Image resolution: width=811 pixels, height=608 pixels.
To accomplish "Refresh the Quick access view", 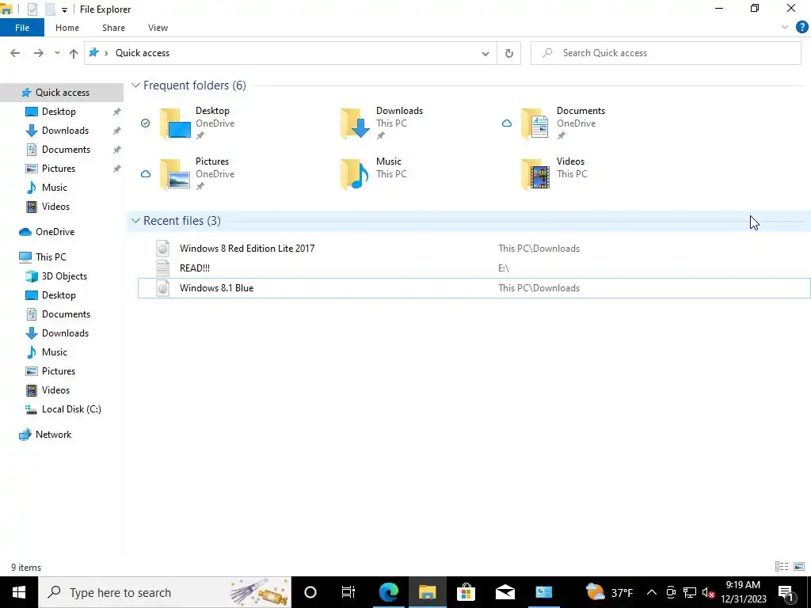I will point(509,53).
